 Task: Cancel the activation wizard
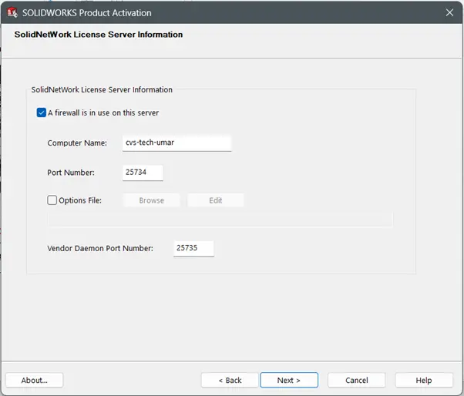357,380
